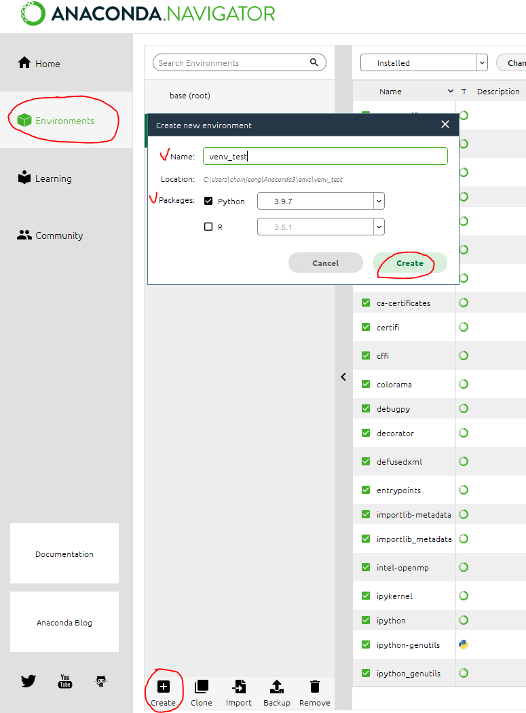Open Anaconda's YouTube channel icon
The width and height of the screenshot is (526, 713).
tap(65, 680)
